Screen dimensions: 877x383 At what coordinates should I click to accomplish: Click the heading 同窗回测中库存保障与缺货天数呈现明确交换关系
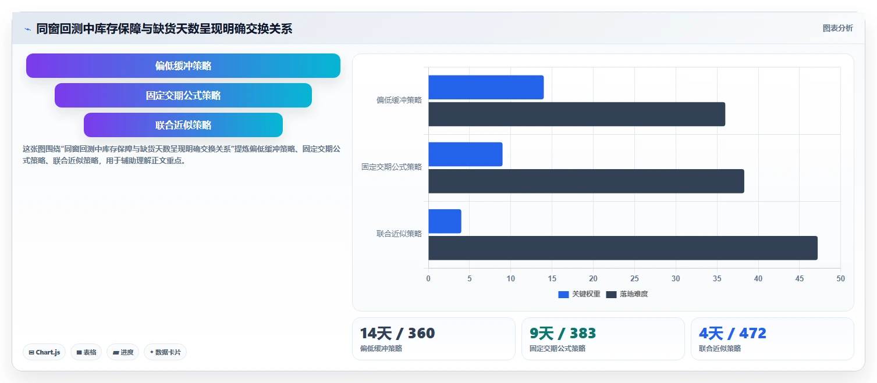pos(164,28)
